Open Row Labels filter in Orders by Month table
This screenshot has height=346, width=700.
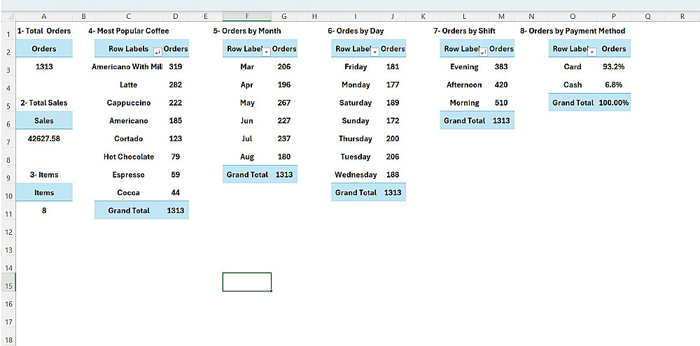(266, 52)
